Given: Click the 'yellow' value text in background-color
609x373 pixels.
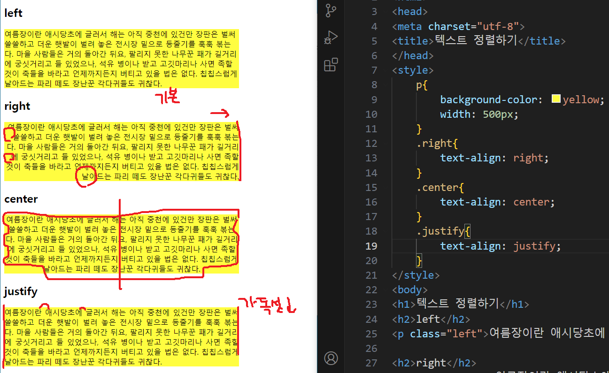Looking at the screenshot, I should (x=581, y=99).
